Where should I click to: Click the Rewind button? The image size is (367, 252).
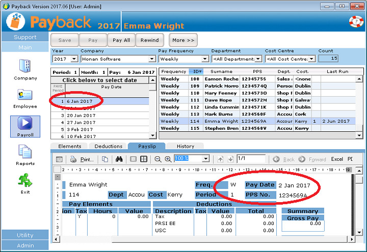[x=149, y=40]
